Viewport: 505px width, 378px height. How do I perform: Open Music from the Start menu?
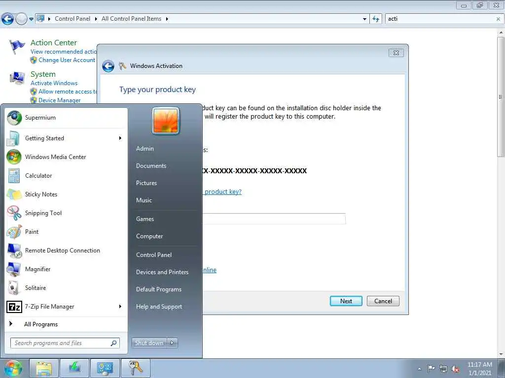pyautogui.click(x=144, y=200)
